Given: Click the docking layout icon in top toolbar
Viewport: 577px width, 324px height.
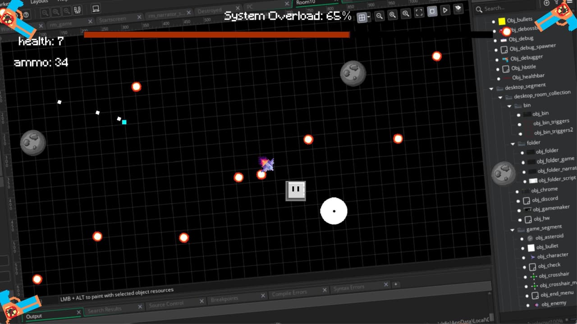Looking at the screenshot, I should tap(77, 9).
